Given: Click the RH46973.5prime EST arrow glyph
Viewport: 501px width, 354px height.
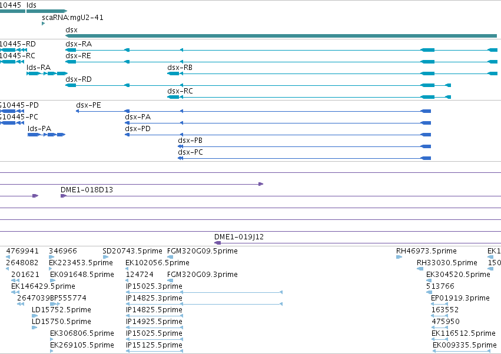Looking at the screenshot, I should click(x=399, y=257).
